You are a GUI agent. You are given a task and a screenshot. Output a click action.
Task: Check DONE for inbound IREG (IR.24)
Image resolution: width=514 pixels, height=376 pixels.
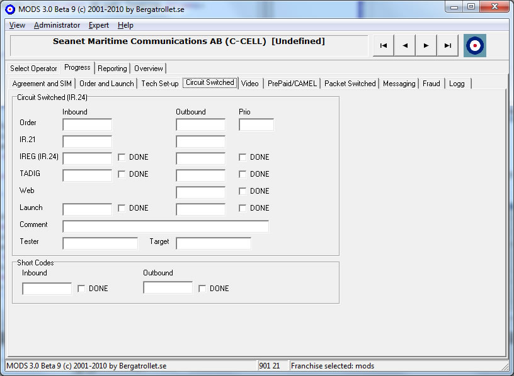(122, 157)
